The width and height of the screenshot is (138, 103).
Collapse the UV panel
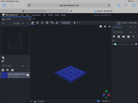[28, 23]
